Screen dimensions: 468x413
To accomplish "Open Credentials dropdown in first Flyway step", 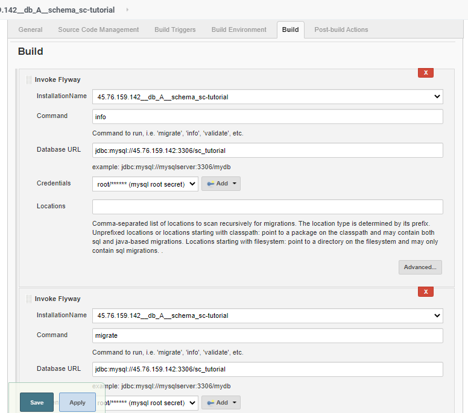I will (x=145, y=184).
